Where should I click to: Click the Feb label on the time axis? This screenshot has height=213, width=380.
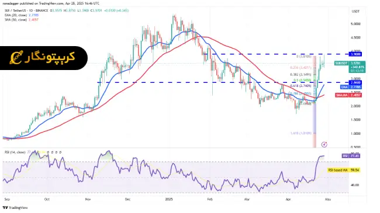click(x=210, y=199)
